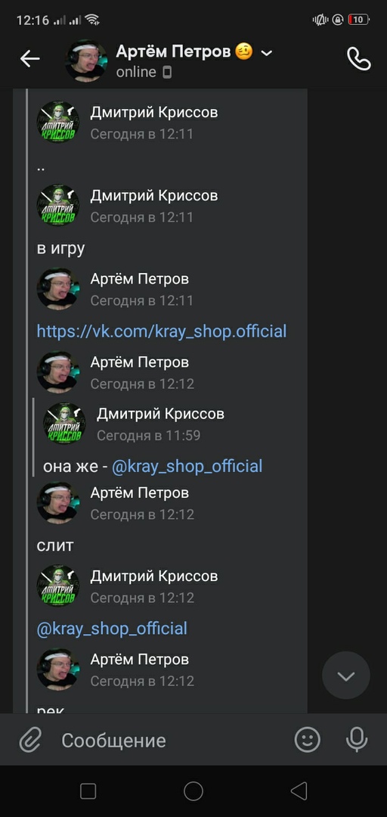This screenshot has width=387, height=817.
Task: Select the 'в игру' message
Action: 60,249
